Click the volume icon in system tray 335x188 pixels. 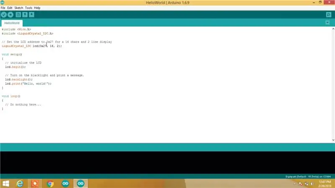click(312, 184)
